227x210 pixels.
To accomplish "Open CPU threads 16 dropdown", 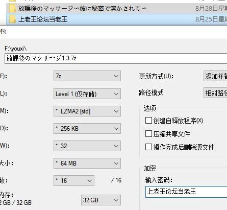I will [74, 180].
